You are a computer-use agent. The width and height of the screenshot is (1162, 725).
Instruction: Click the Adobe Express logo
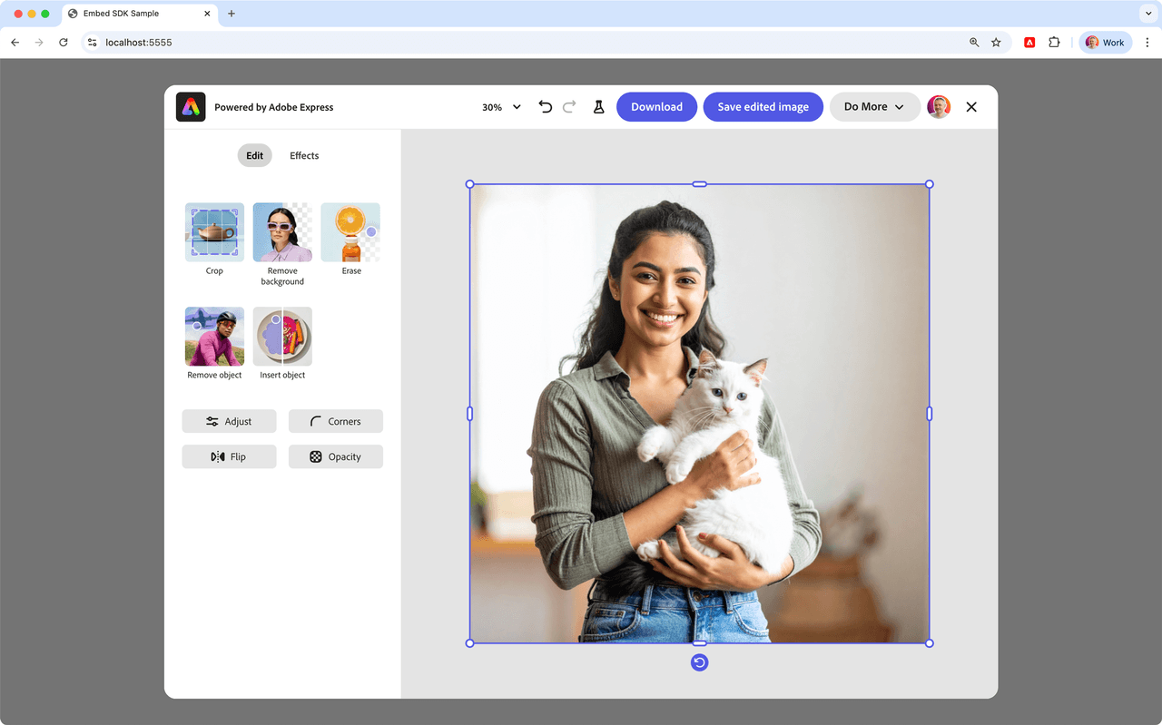pyautogui.click(x=191, y=107)
